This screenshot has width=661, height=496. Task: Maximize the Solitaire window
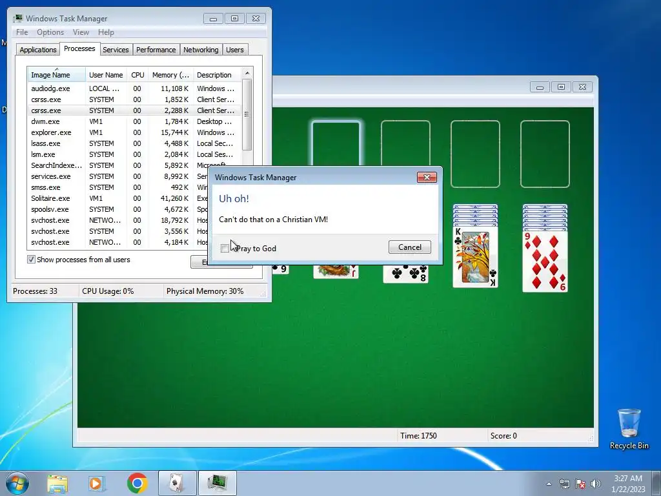[x=561, y=87]
